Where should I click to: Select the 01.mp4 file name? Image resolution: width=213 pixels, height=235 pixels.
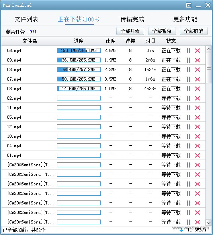pos(14,156)
